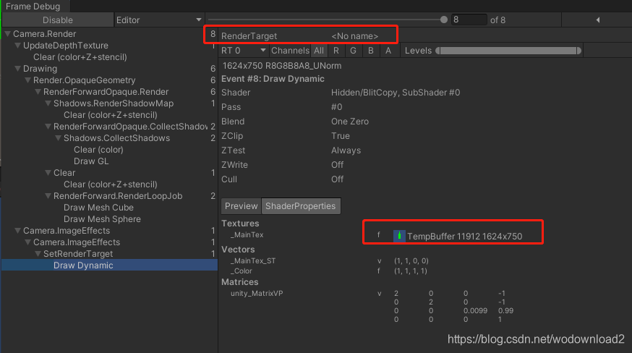Open the RT 0 render target dropdown
This screenshot has height=353, width=632.
click(244, 51)
